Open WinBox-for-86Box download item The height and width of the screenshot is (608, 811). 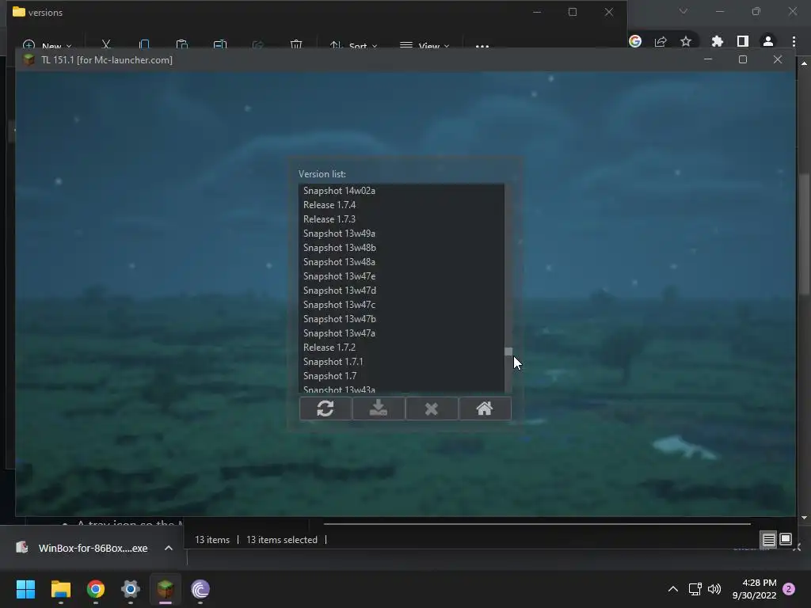pyautogui.click(x=82, y=548)
